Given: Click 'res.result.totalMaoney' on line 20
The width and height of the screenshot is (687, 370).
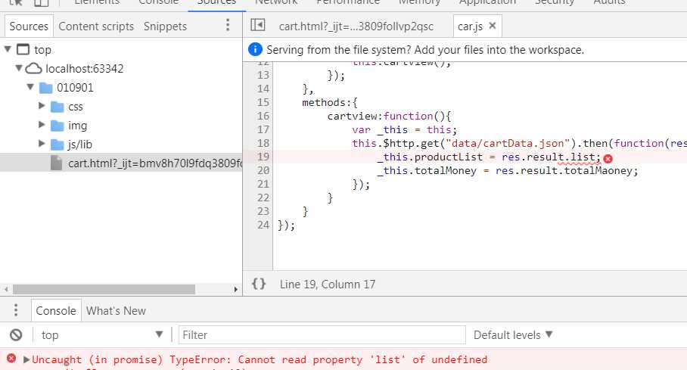Looking at the screenshot, I should click(x=564, y=170).
